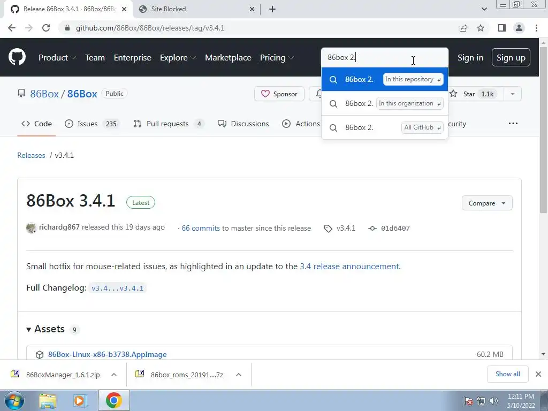Open the 86BoxManager_1.6.1.zip download
This screenshot has width=548, height=411.
click(63, 375)
